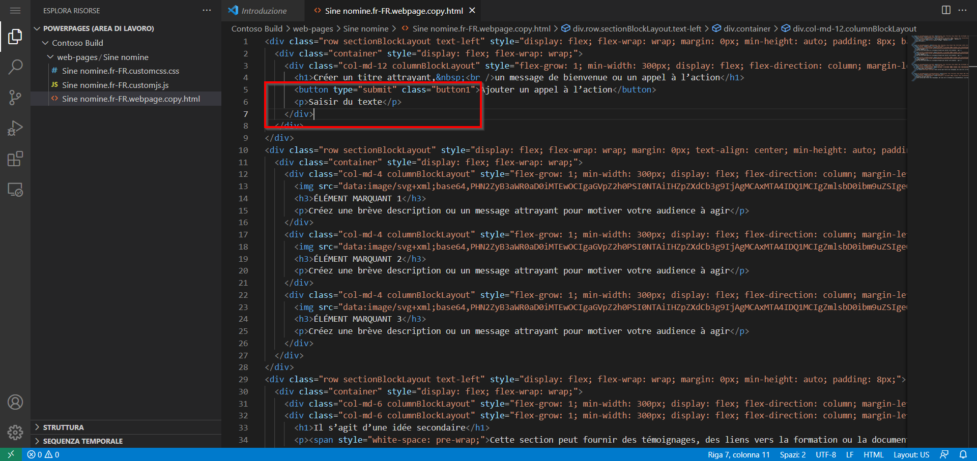Click the ESPLORA RISORSE panel title

coord(71,11)
